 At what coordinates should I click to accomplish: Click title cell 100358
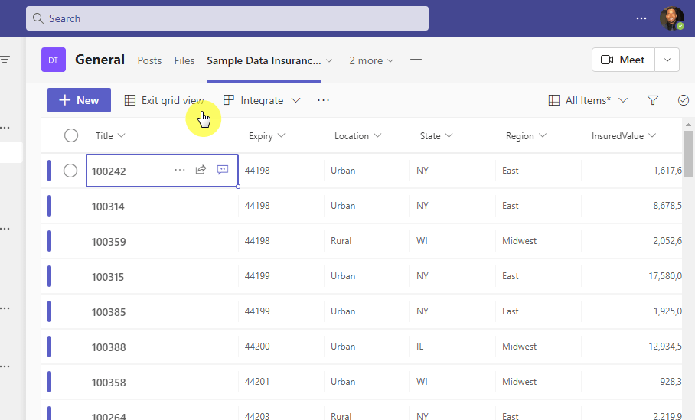[162, 383]
